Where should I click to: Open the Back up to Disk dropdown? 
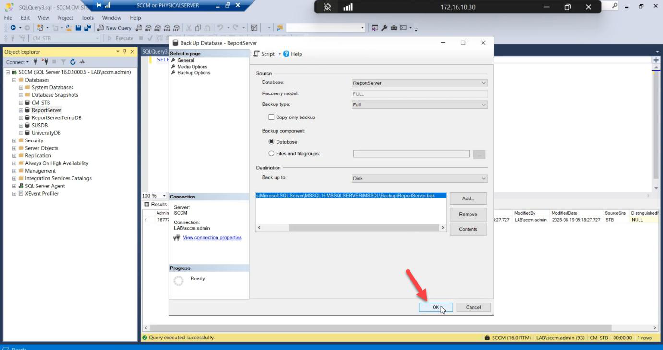tap(419, 178)
